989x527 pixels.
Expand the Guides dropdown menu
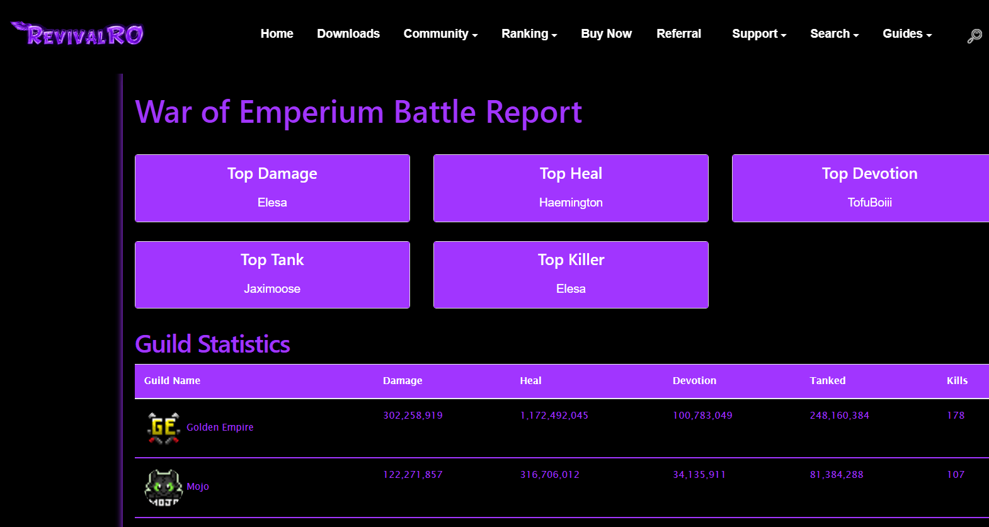click(x=906, y=34)
